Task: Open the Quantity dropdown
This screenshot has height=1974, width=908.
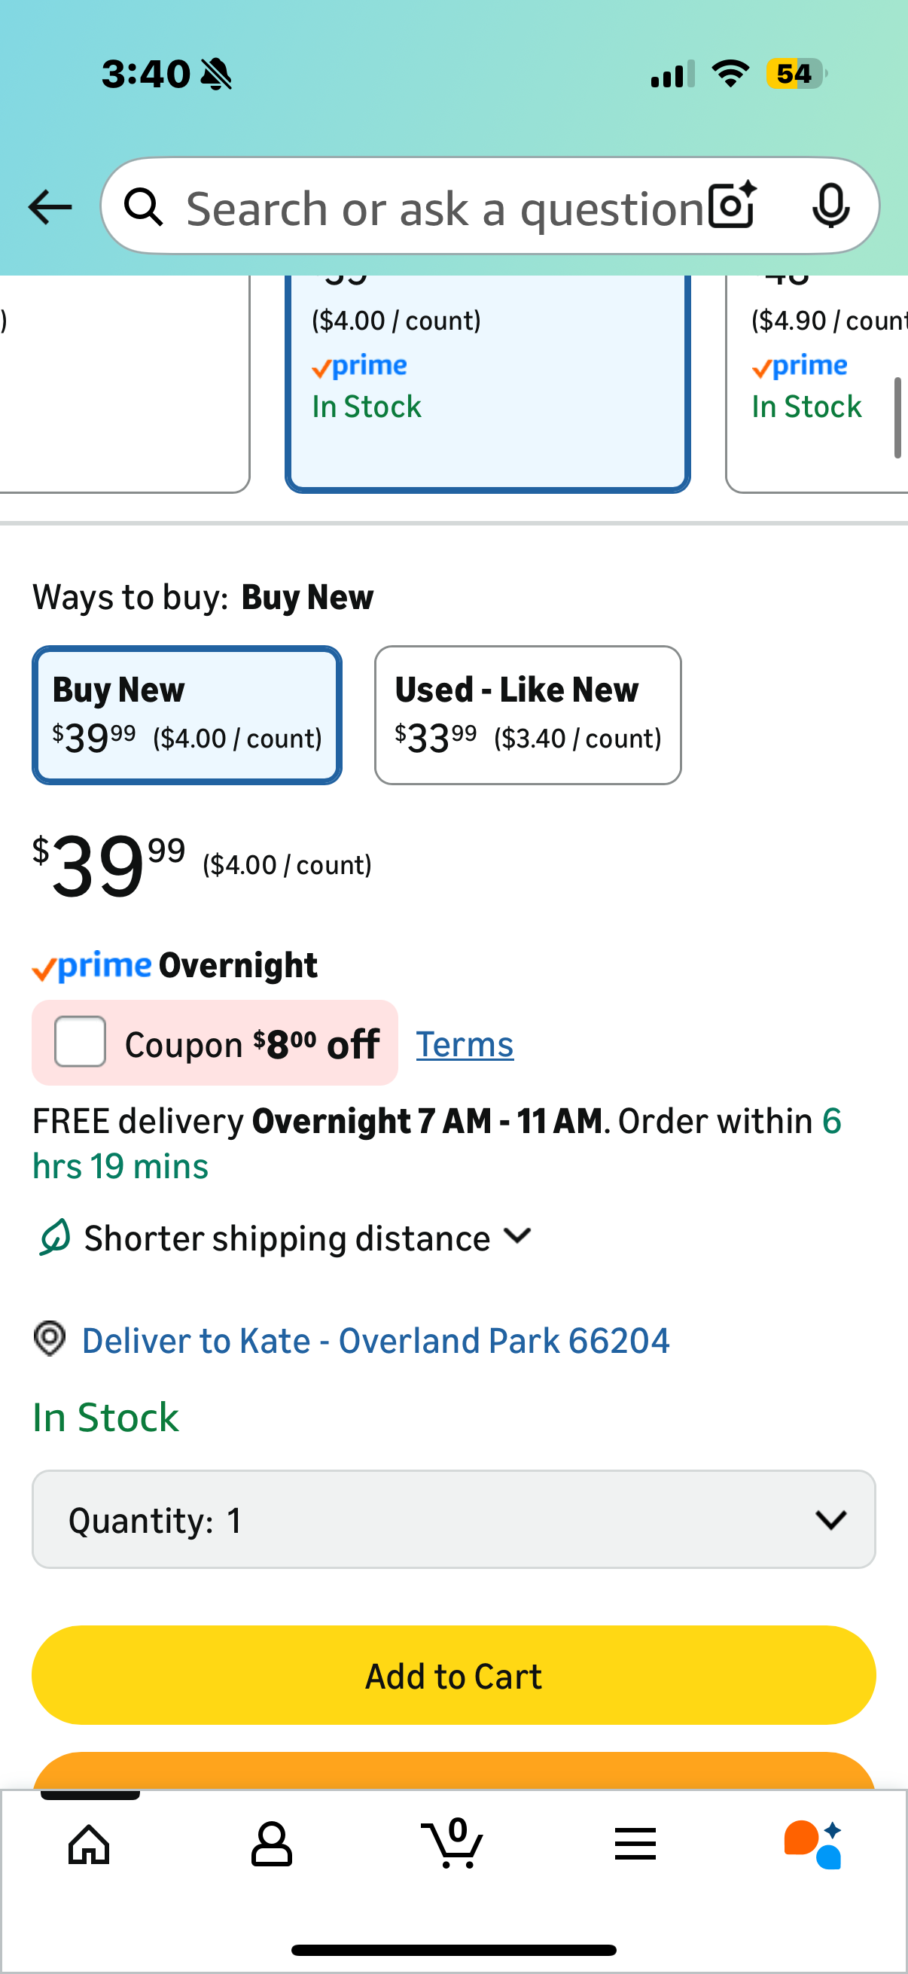Action: tap(453, 1519)
